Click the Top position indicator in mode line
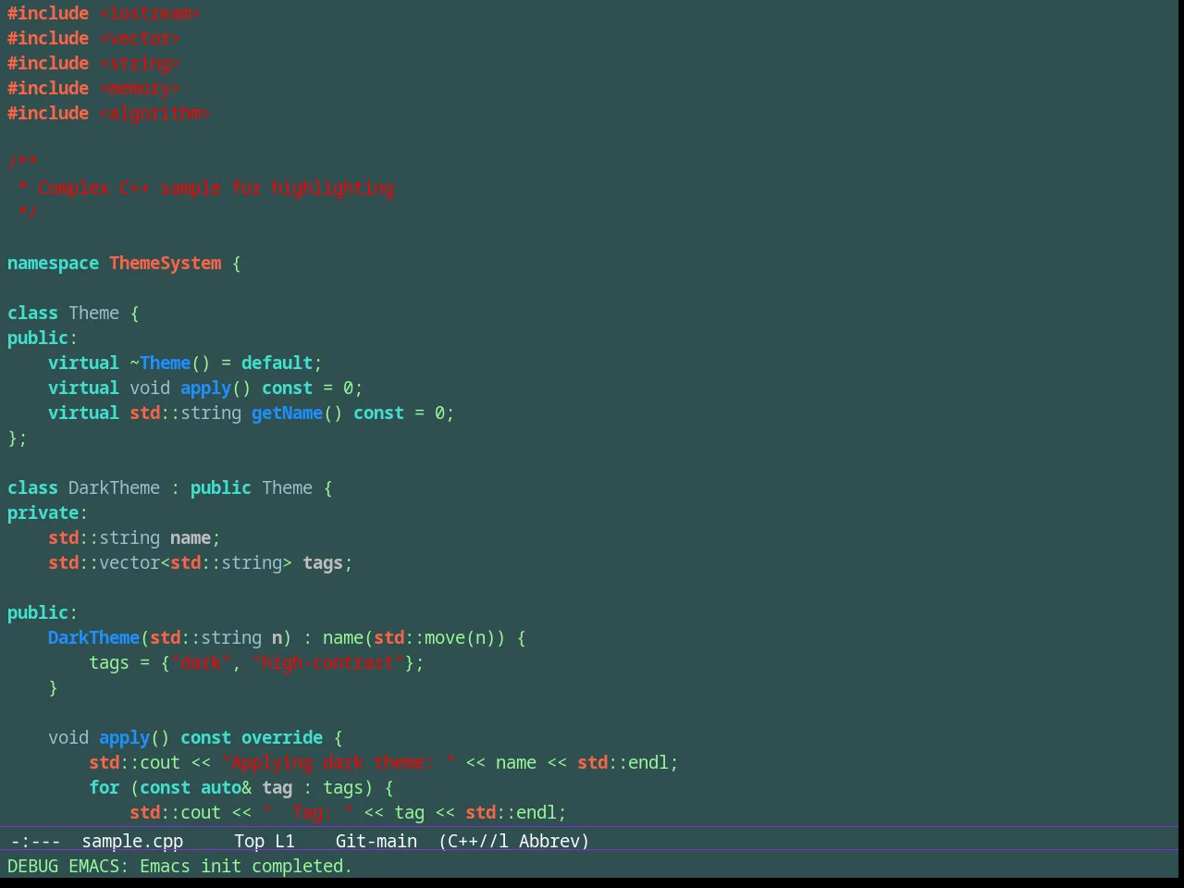 tap(249, 841)
